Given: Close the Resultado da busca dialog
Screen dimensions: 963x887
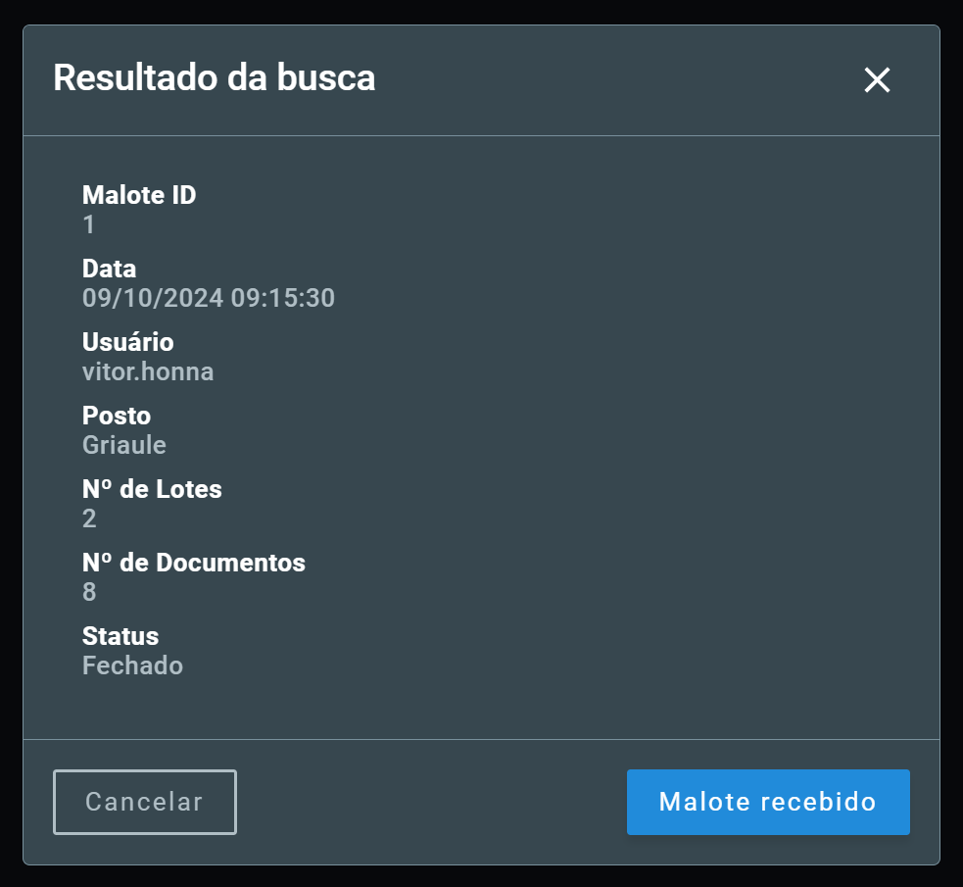Looking at the screenshot, I should pyautogui.click(x=877, y=79).
